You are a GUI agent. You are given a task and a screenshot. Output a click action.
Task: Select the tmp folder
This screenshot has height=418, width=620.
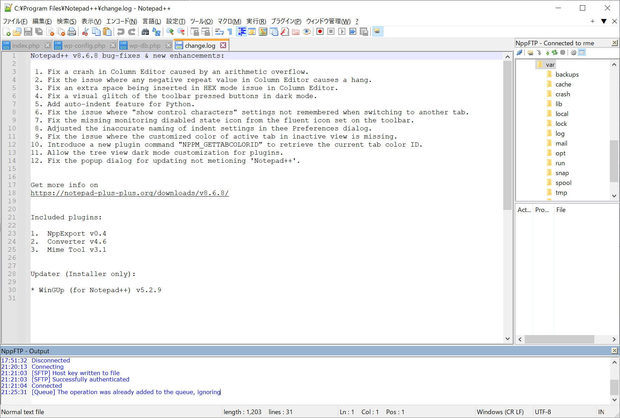click(561, 193)
